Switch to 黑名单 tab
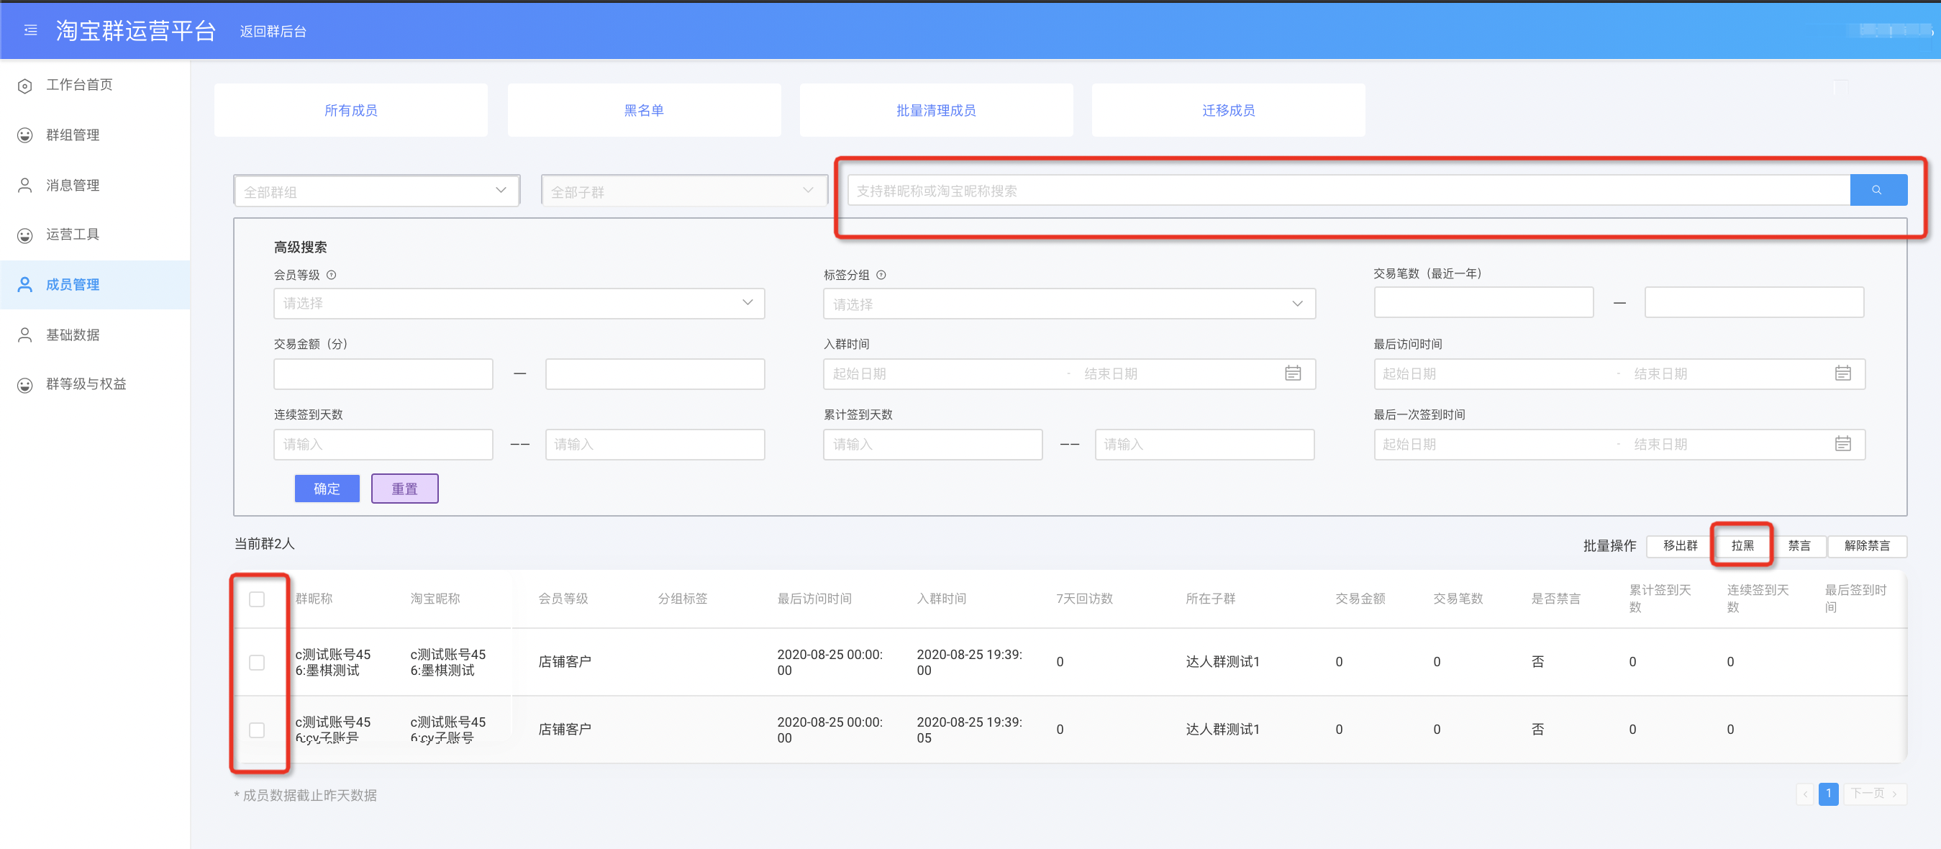 [644, 110]
